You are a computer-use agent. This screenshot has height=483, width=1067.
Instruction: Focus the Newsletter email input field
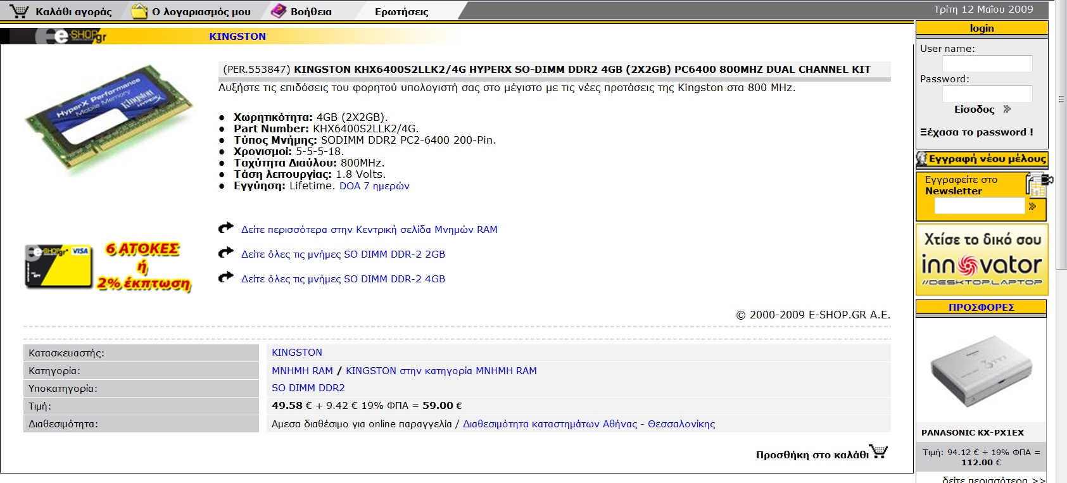[979, 206]
